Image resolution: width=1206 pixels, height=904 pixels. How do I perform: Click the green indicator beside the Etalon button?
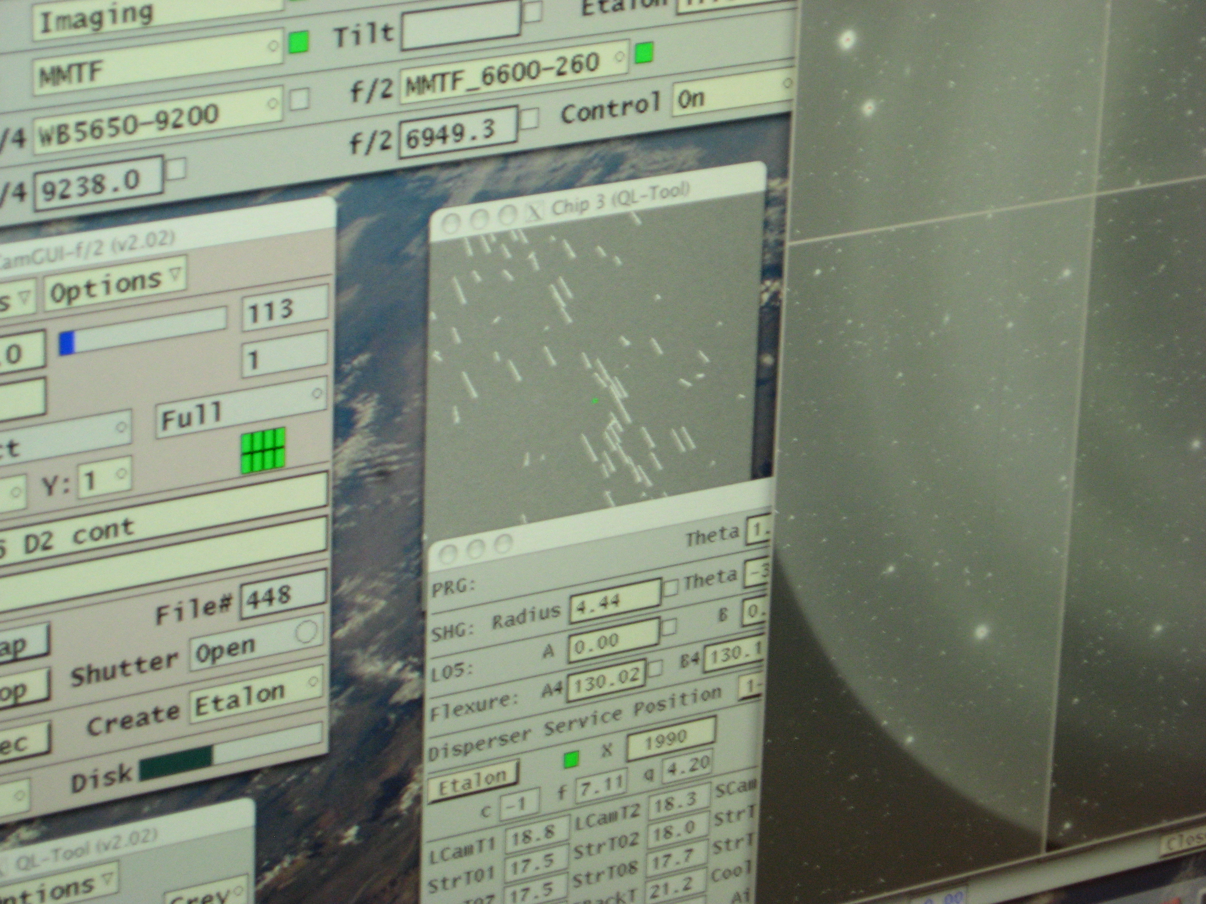(x=571, y=759)
